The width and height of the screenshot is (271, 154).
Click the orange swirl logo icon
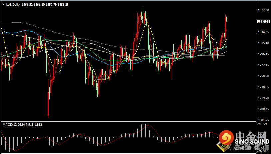[227, 137]
